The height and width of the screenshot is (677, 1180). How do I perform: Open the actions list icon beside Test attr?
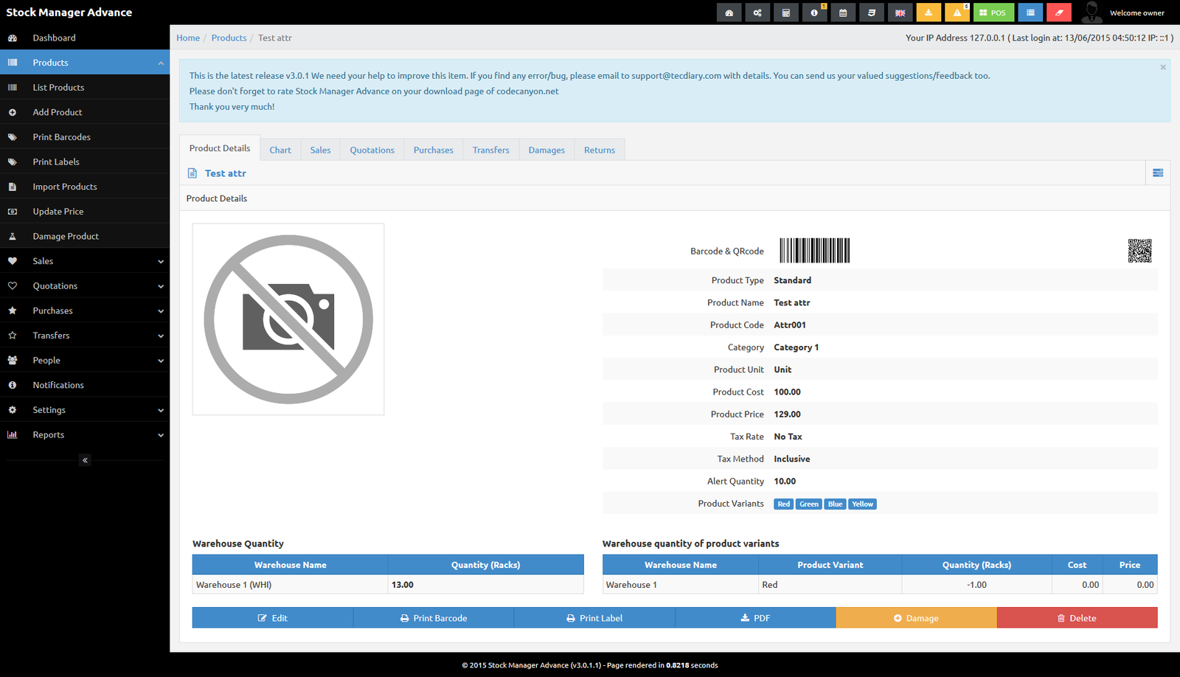point(1157,173)
